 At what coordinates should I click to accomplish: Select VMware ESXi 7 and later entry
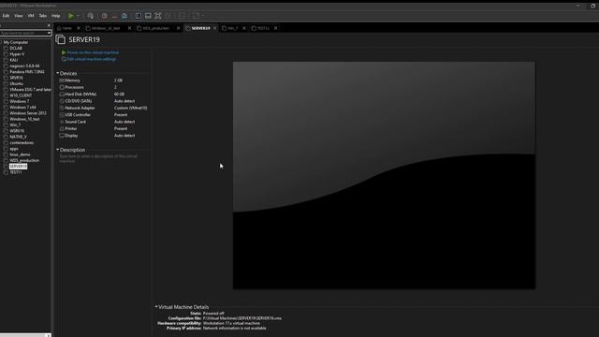tap(30, 90)
